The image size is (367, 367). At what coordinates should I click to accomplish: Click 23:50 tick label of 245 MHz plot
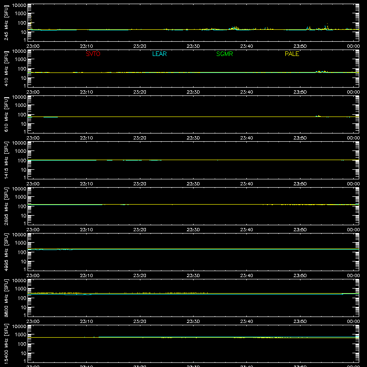pos(300,46)
